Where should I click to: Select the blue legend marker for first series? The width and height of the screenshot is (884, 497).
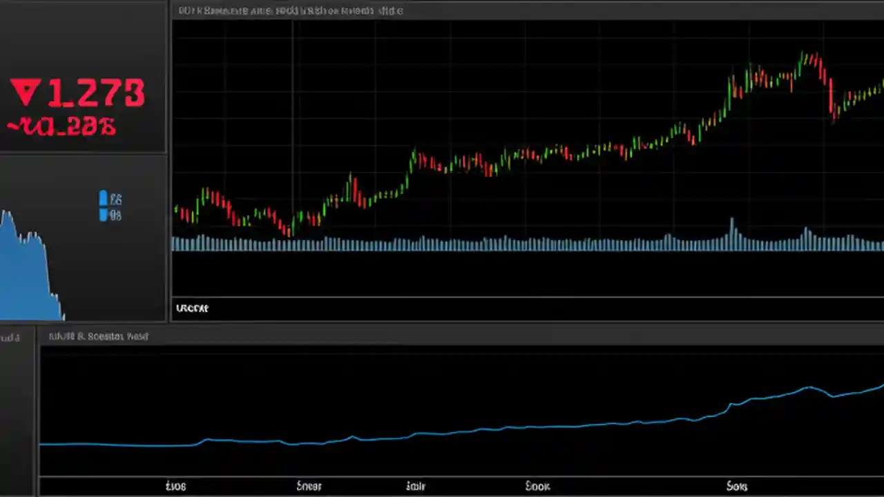pos(104,199)
